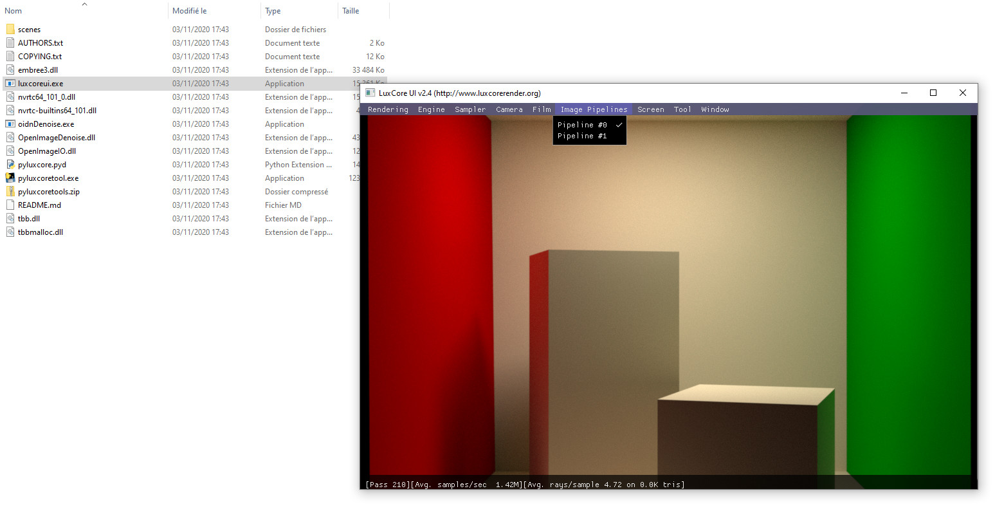Click the pyluxcore.pyd Python file icon
Image resolution: width=1004 pixels, height=509 pixels.
[10, 165]
